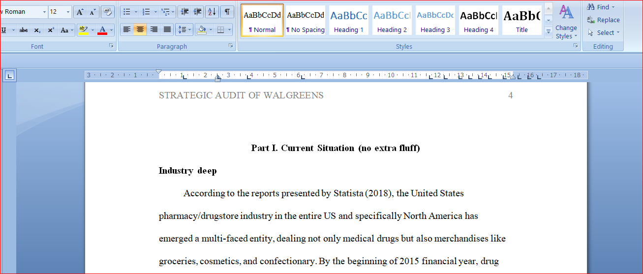643x274 pixels.
Task: Toggle center alignment off
Action: 140,30
